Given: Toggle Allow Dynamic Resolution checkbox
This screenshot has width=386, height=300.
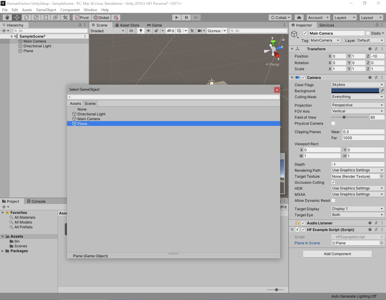Looking at the screenshot, I should pyautogui.click(x=333, y=200).
